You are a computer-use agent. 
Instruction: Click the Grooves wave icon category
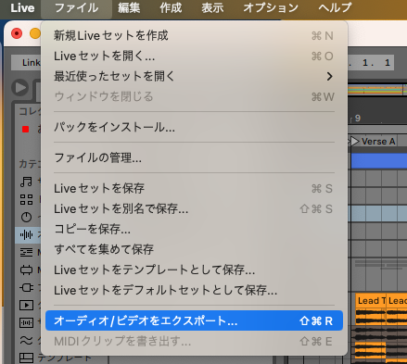[26, 340]
